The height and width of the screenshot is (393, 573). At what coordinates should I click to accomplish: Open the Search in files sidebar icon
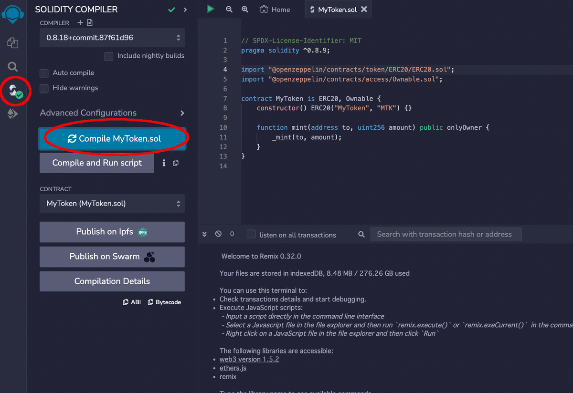pyautogui.click(x=13, y=67)
